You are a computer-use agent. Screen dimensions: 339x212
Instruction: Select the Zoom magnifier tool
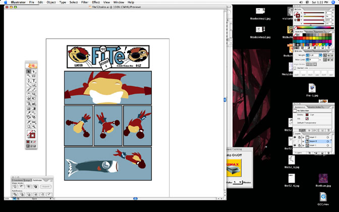[34, 126]
